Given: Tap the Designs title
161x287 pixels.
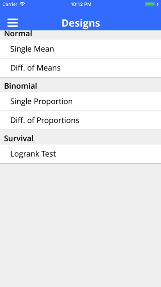Looking at the screenshot, I should (x=81, y=23).
